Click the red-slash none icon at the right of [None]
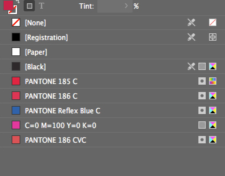 pyautogui.click(x=213, y=23)
